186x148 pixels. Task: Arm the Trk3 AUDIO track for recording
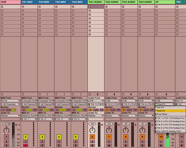(x=125, y=146)
